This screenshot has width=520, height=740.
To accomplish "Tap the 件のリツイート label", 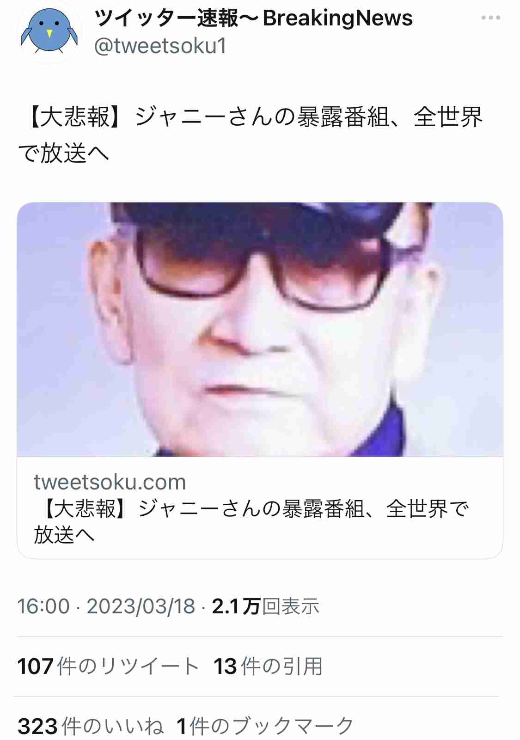I will pos(128,667).
